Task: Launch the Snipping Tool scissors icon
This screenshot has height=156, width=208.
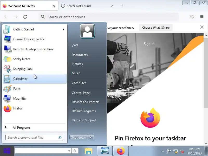Action: point(8,69)
